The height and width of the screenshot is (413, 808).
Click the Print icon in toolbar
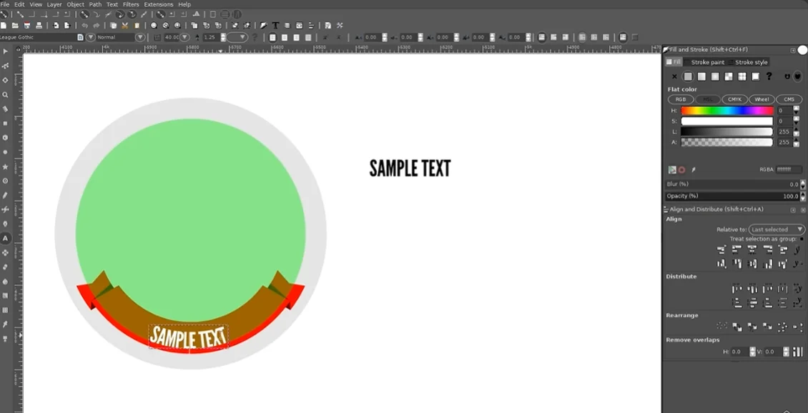click(x=39, y=25)
